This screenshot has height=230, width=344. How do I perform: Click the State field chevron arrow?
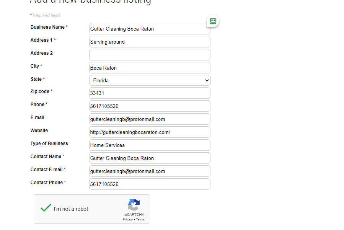point(207,80)
